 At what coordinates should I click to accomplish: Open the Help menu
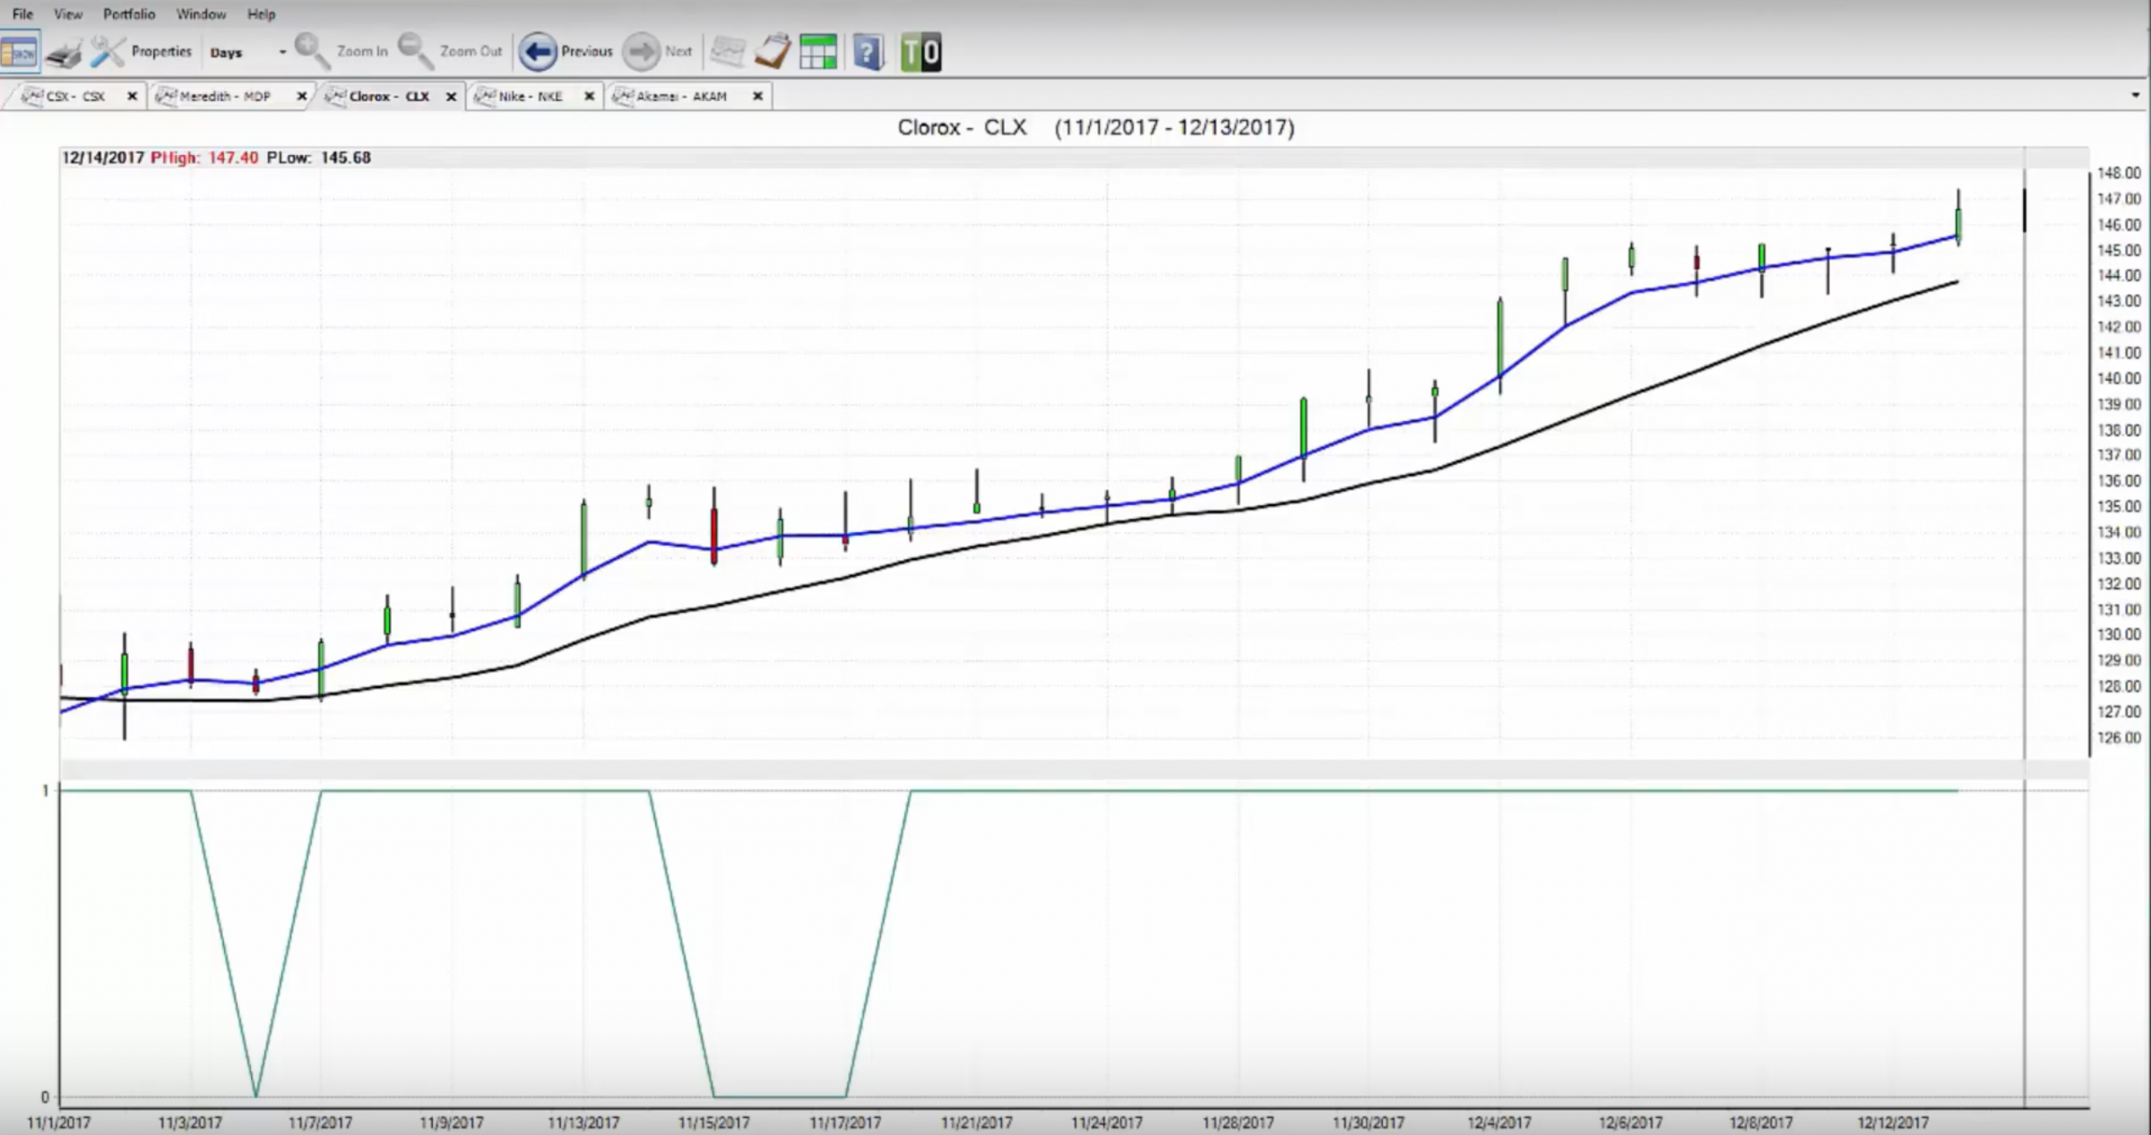click(262, 14)
